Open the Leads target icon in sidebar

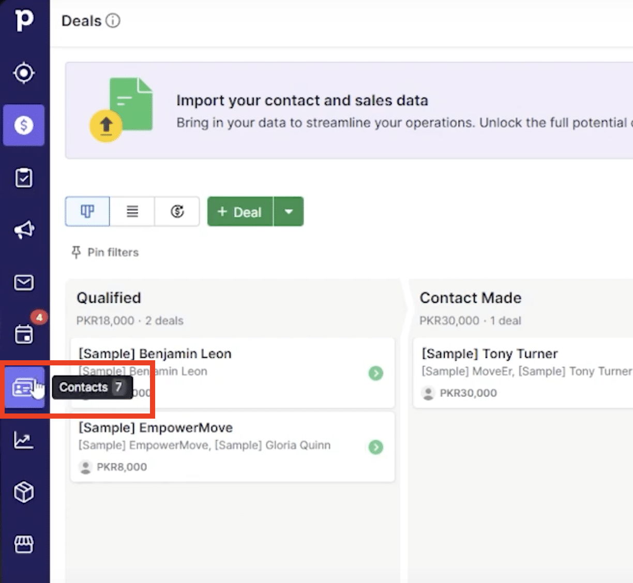pyautogui.click(x=24, y=73)
